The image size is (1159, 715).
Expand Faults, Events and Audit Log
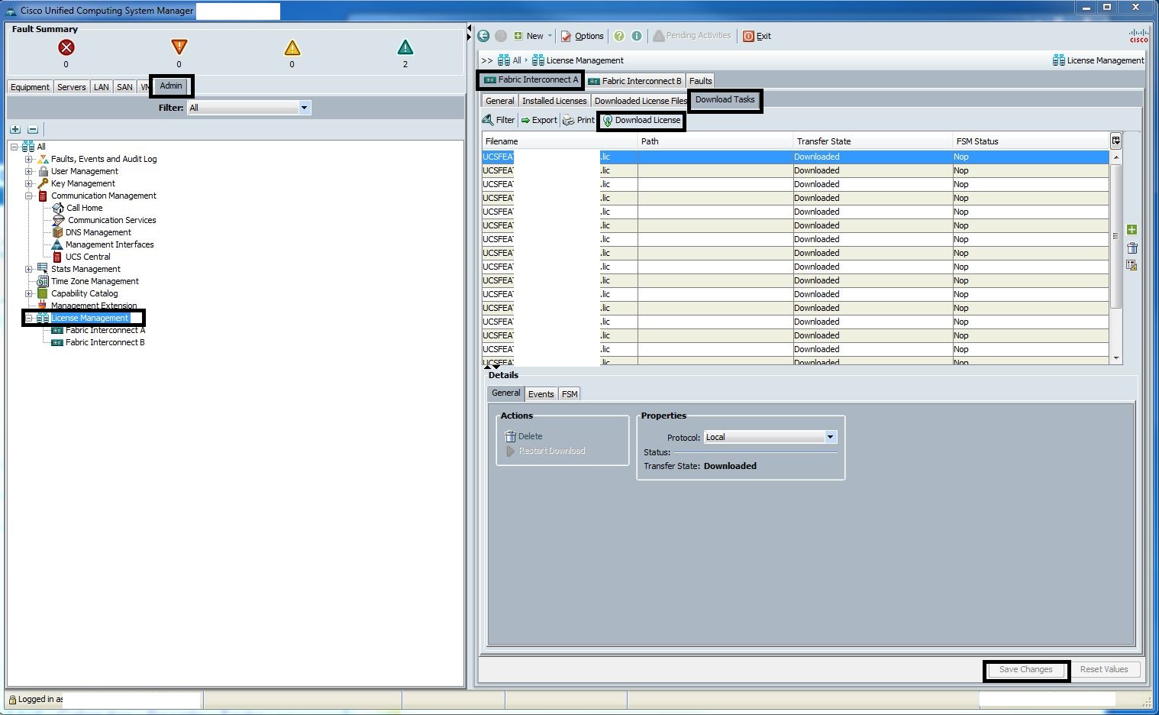click(29, 159)
